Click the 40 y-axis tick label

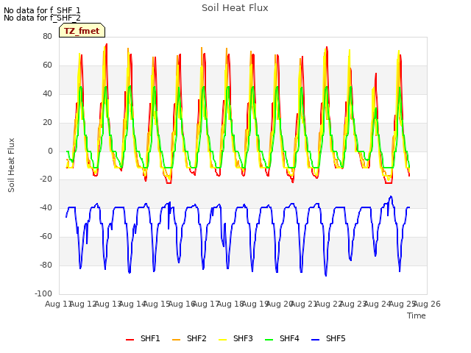tap(47, 93)
